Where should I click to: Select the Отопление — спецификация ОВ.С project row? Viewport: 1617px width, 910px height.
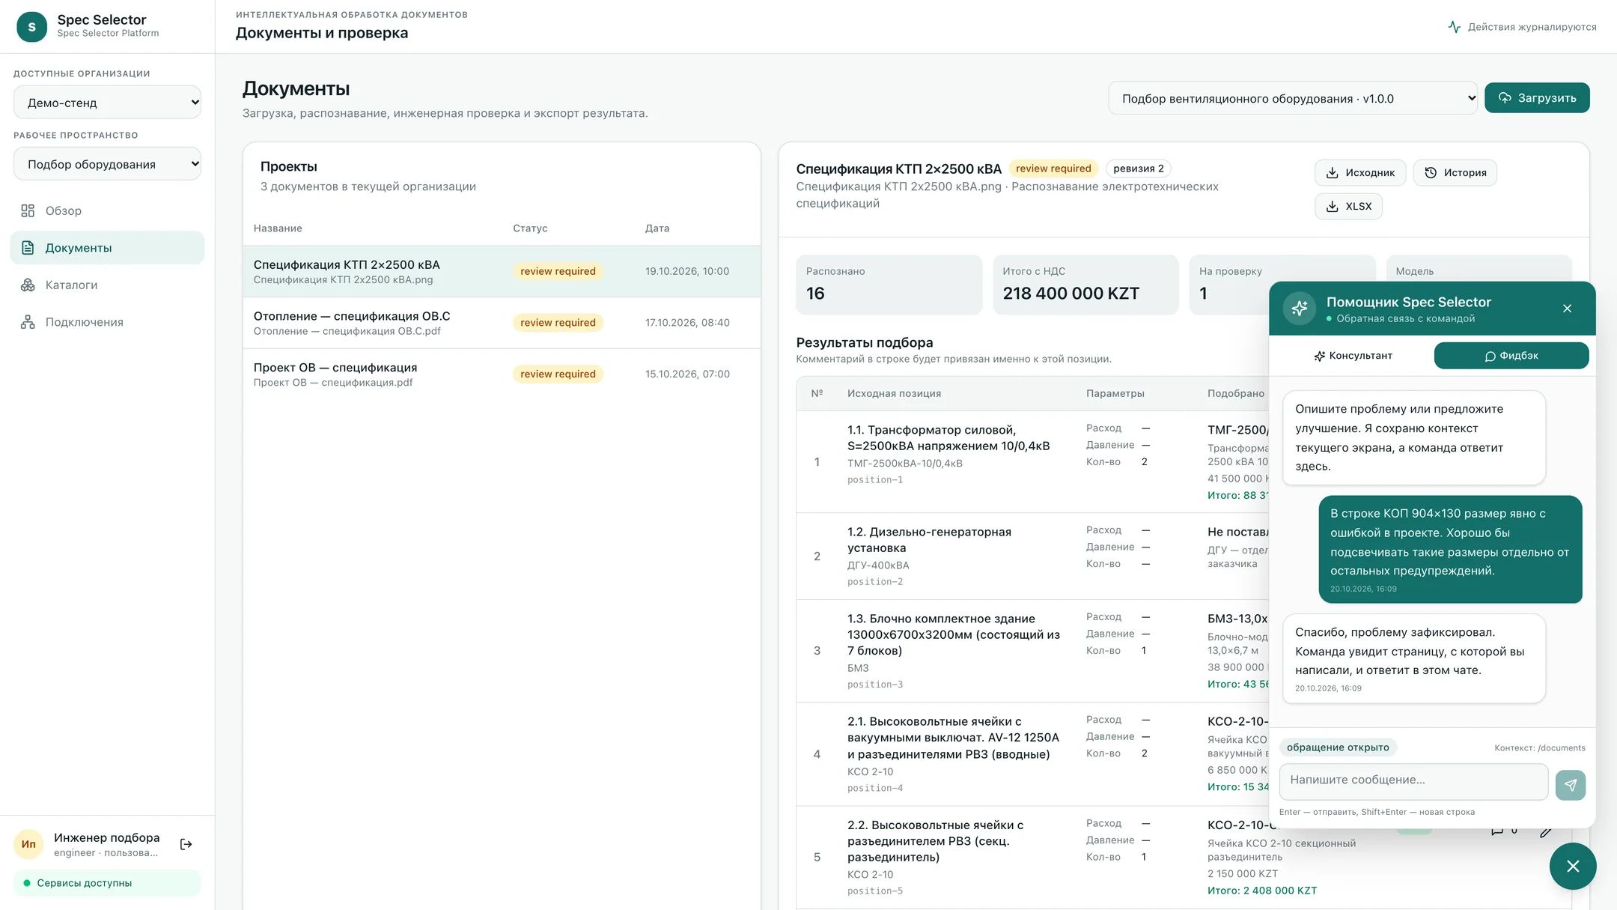tap(502, 323)
